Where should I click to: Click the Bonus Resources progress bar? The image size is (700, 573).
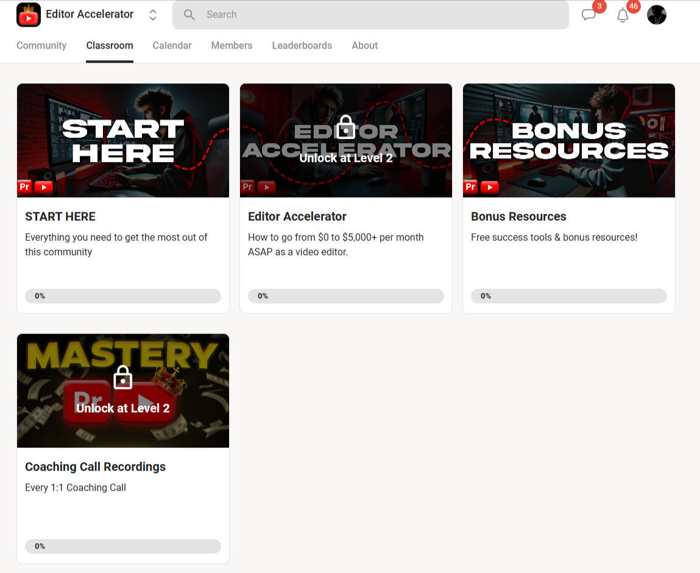[568, 296]
